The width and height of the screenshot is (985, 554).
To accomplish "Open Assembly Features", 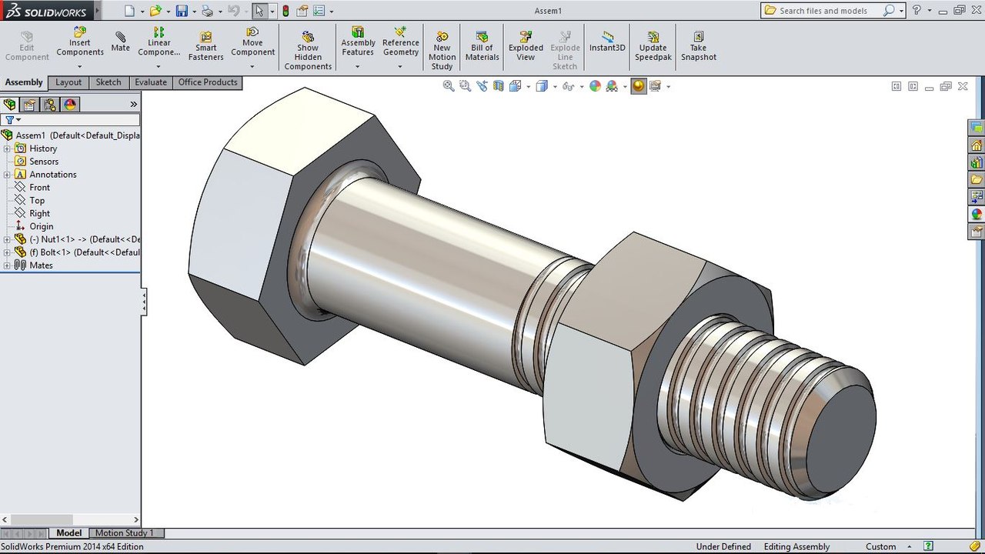I will coord(358,42).
